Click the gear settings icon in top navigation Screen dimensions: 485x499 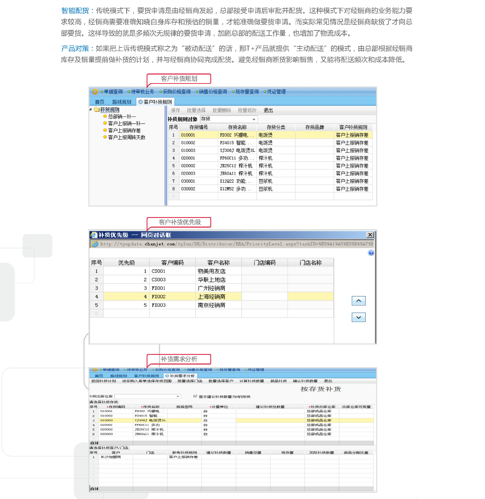point(95,92)
